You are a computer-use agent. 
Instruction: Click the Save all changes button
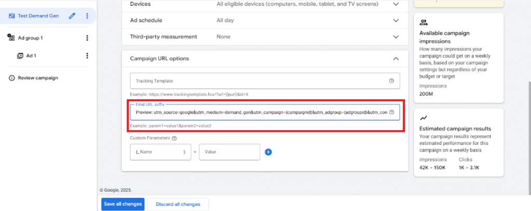123,204
